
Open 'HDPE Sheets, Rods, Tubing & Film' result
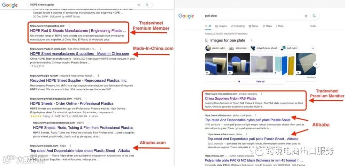click(83, 127)
